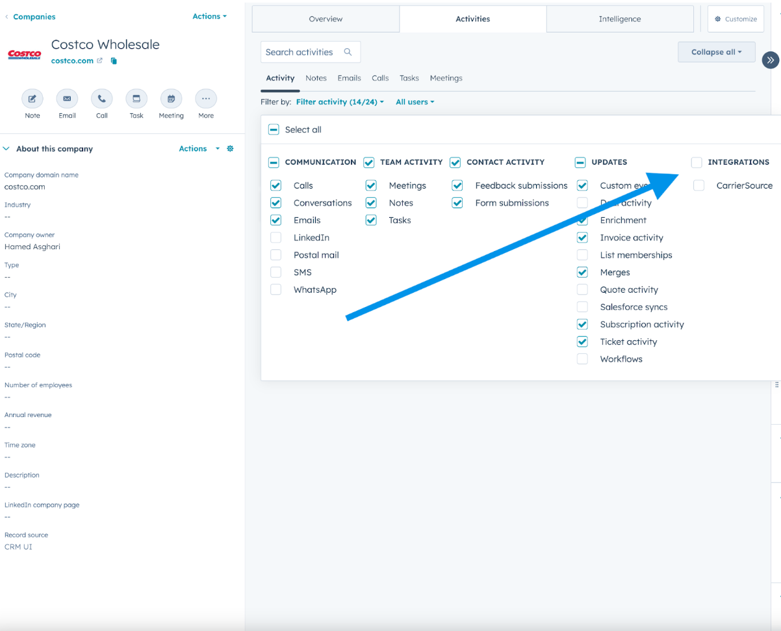Screen dimensions: 781x631
Task: Click the Note pencil icon
Action: pos(32,99)
